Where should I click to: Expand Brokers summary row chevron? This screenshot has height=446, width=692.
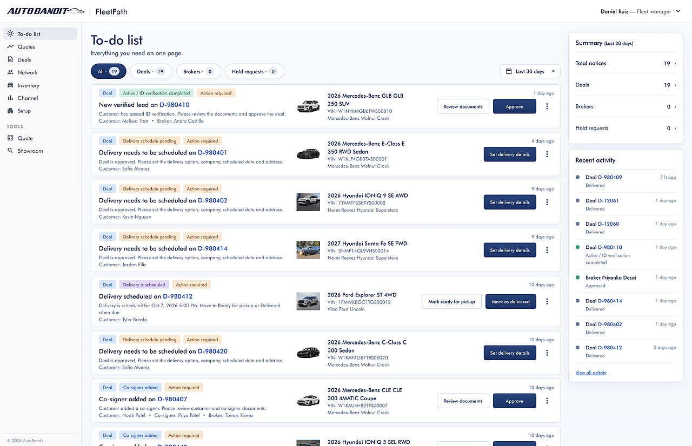tap(675, 107)
